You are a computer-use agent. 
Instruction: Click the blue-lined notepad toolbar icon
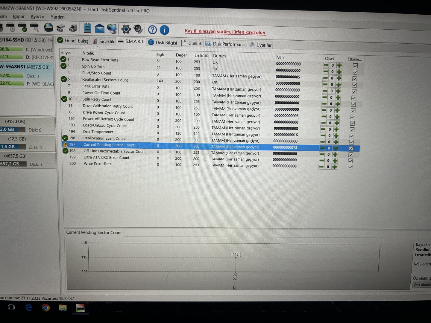tap(87, 28)
